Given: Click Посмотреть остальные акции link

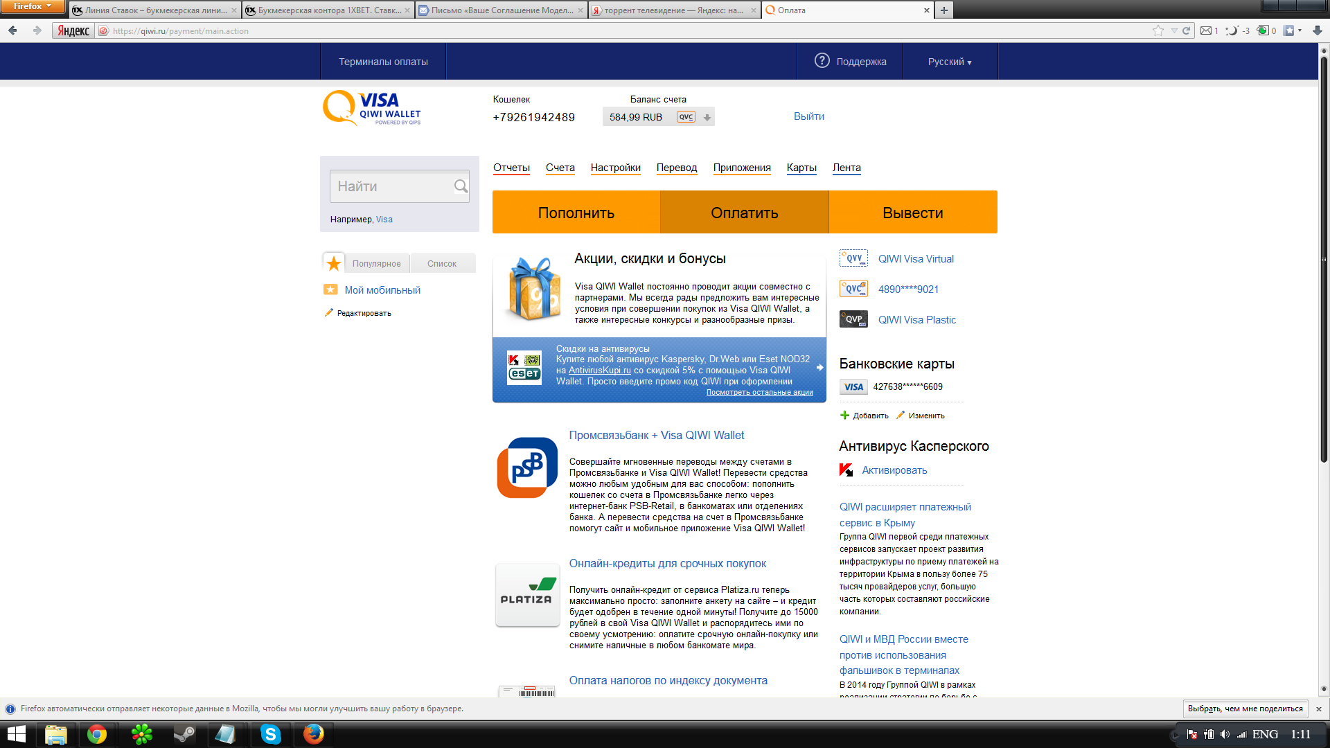Looking at the screenshot, I should (x=759, y=392).
